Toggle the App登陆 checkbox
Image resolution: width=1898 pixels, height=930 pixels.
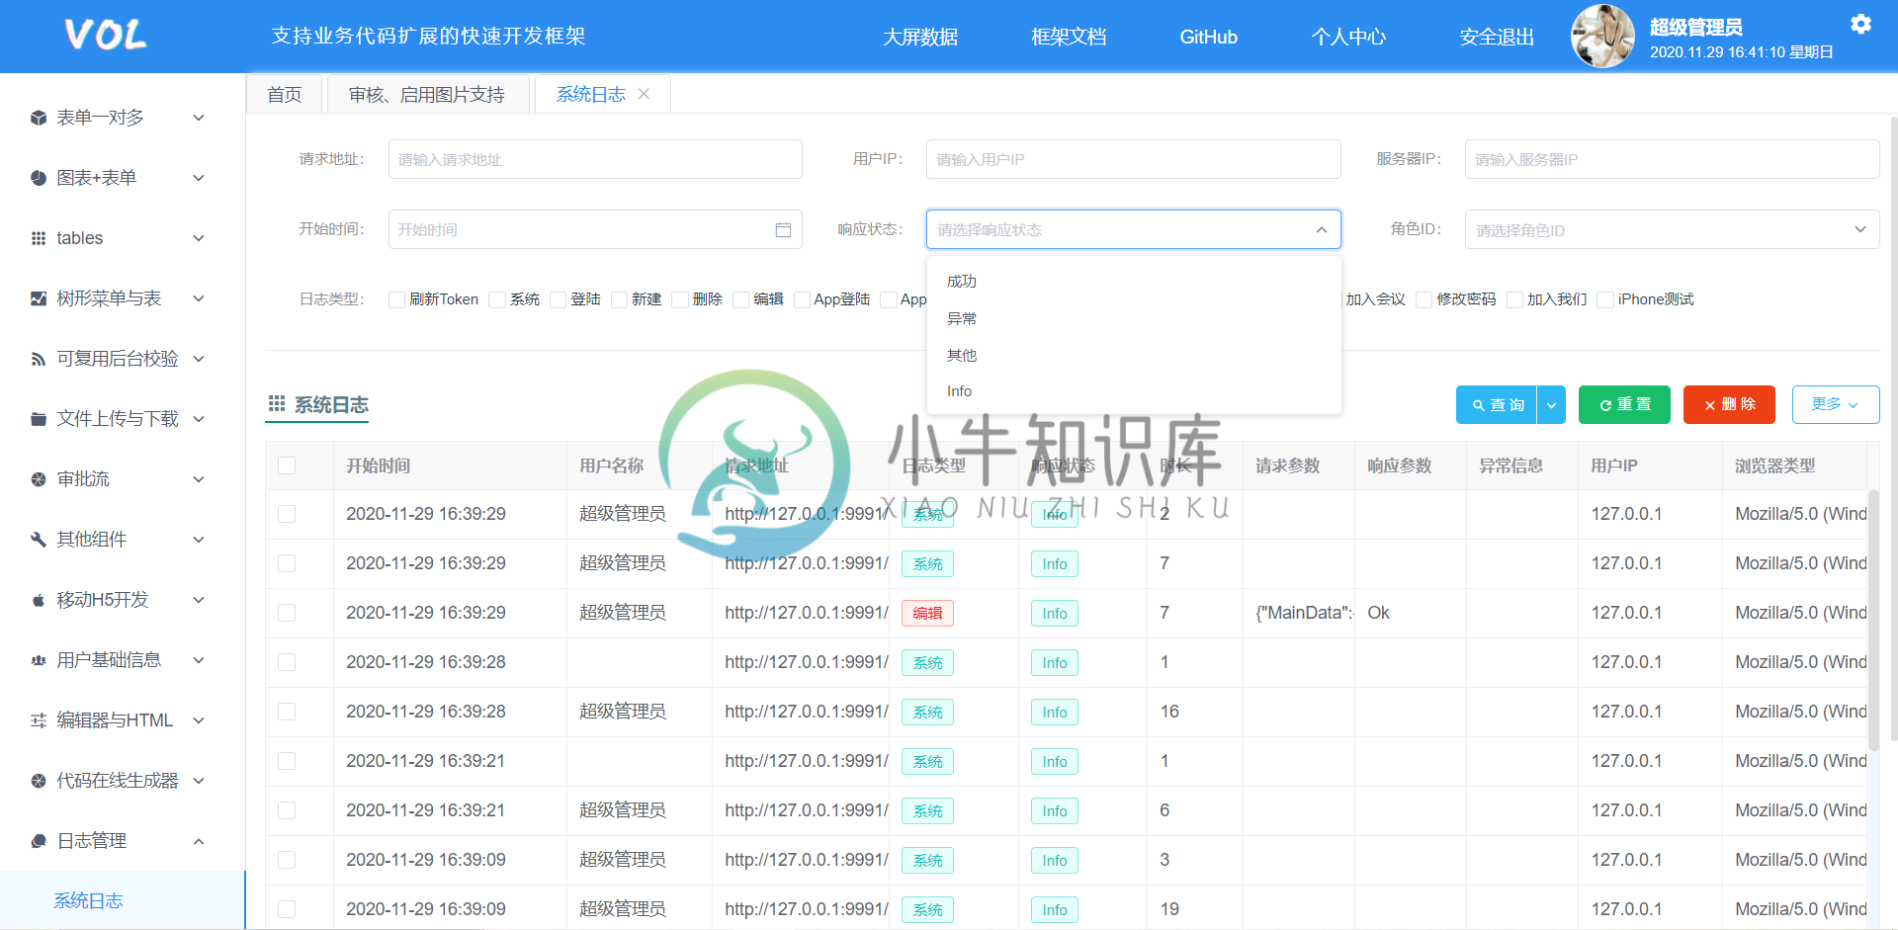click(x=802, y=299)
